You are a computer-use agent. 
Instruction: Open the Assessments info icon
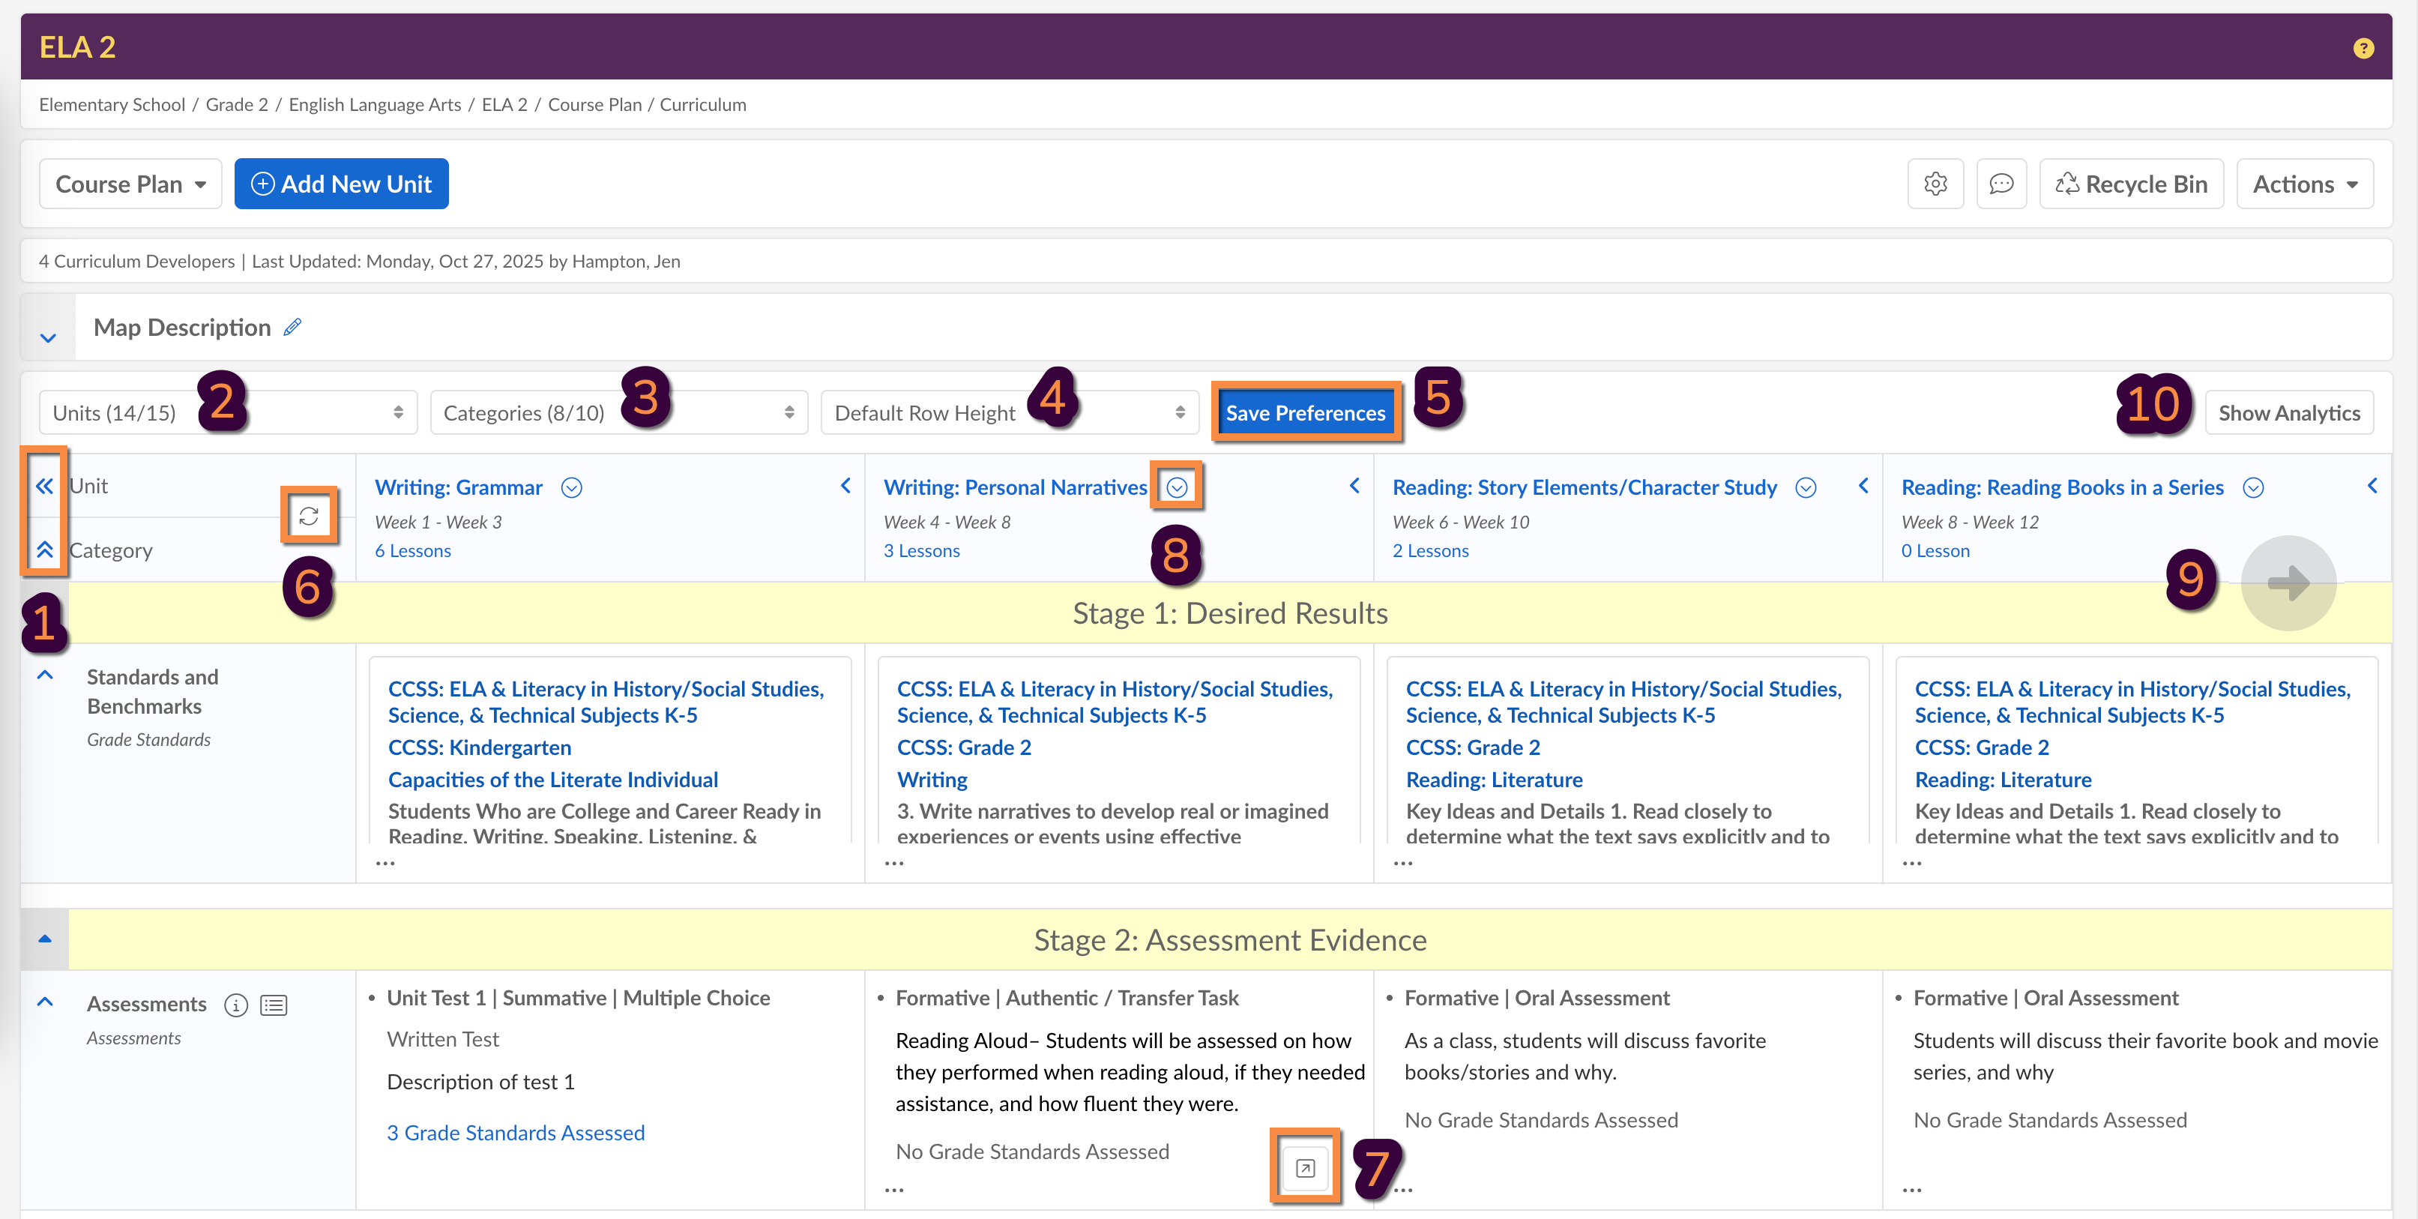pos(235,1006)
